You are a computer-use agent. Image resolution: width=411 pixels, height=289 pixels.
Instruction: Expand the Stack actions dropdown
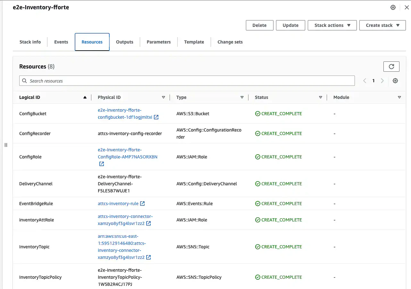tap(332, 25)
